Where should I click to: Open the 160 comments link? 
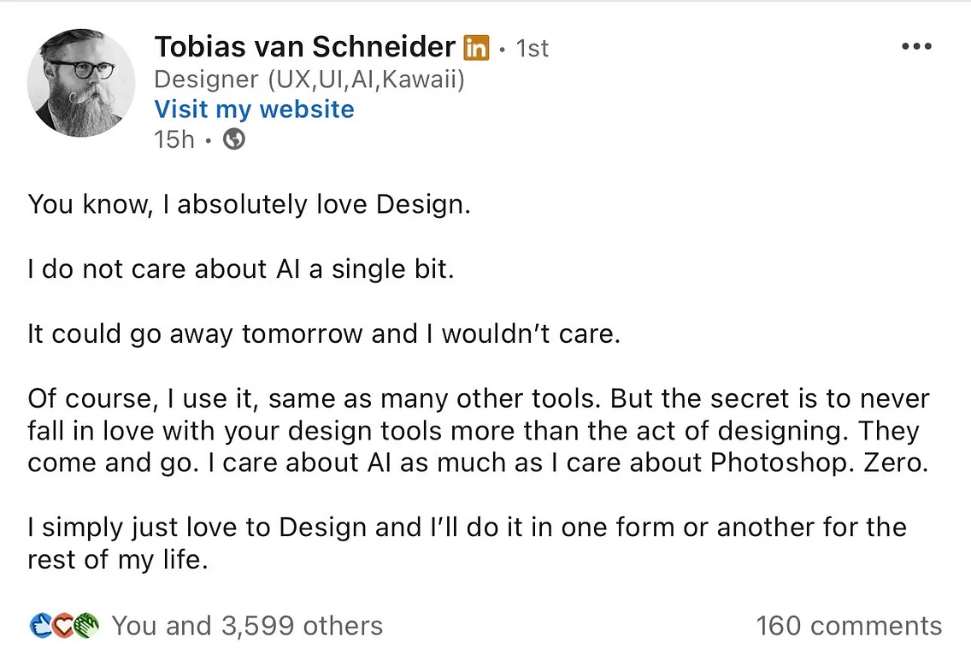[849, 626]
